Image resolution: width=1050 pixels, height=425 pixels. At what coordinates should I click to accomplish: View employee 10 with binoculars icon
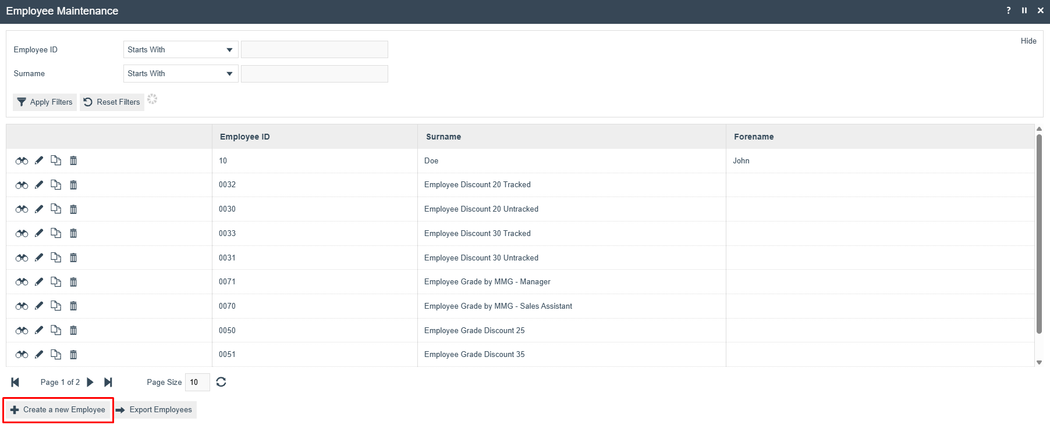point(22,161)
